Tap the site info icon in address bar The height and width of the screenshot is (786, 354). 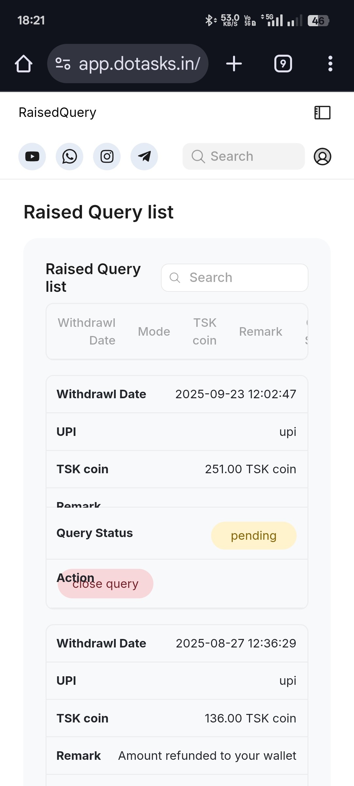point(63,64)
